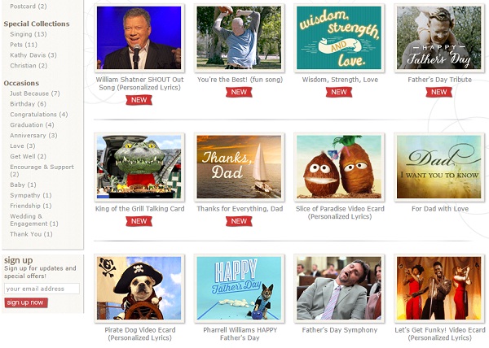This screenshot has height=348, width=489.
Task: Filter by Pets (11) collection
Action: pyautogui.click(x=24, y=45)
